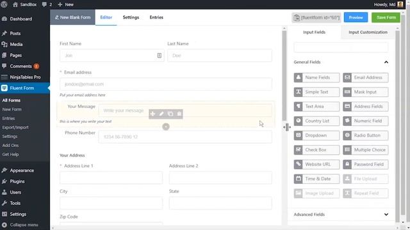Duplicate the Your Message field
The width and height of the screenshot is (410, 230).
(x=170, y=114)
